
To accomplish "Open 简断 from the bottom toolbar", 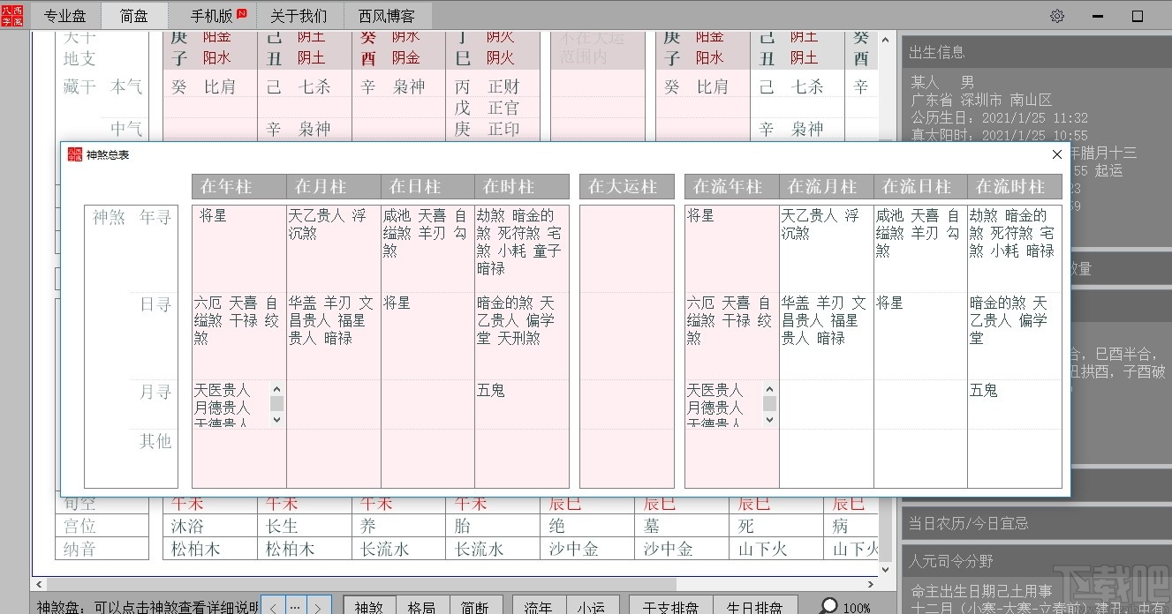I will click(x=475, y=606).
